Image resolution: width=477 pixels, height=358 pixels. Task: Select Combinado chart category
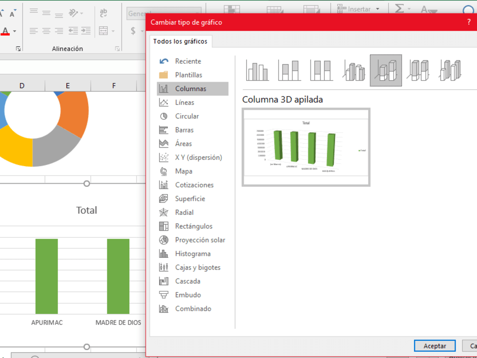[193, 309]
